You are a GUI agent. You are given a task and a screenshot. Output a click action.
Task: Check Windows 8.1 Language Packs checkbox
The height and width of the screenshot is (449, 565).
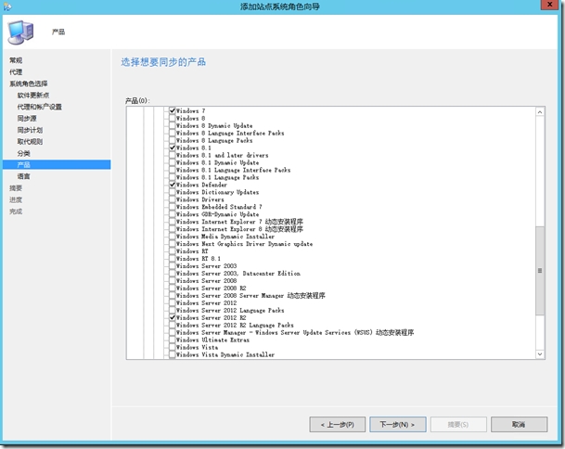pos(173,177)
